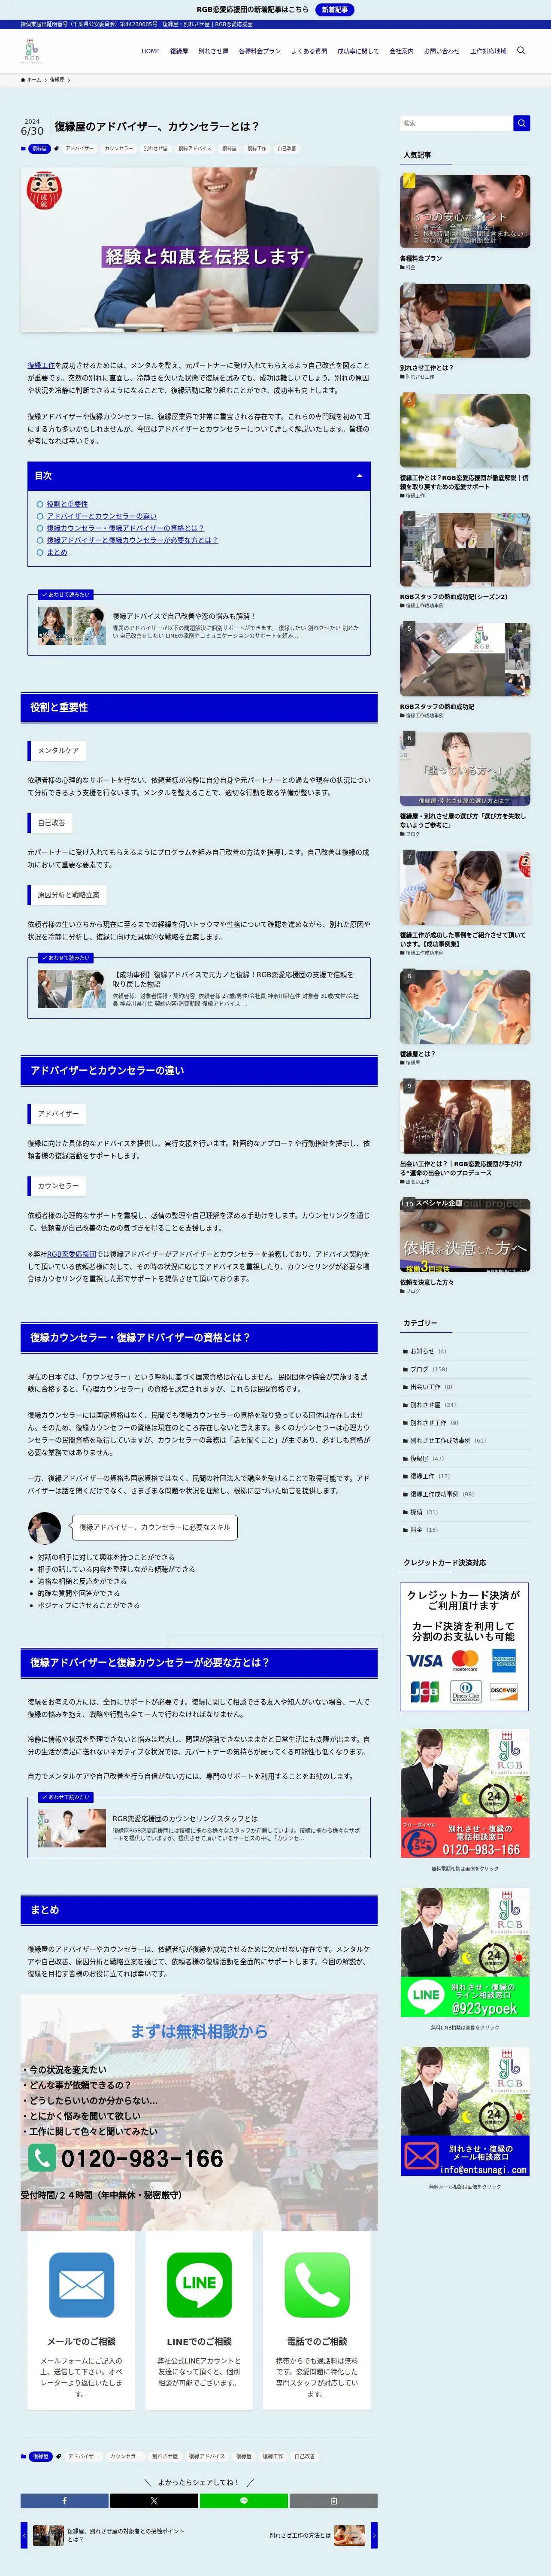Image resolution: width=551 pixels, height=2576 pixels.
Task: Open 各種料金プラン in the navigation
Action: pos(259,51)
